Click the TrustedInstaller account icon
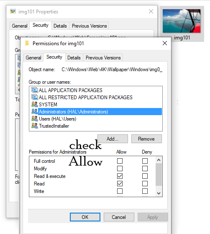The image size is (210, 234). [x=35, y=126]
